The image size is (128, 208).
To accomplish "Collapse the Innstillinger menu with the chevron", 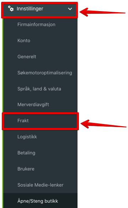I will 70,9.
